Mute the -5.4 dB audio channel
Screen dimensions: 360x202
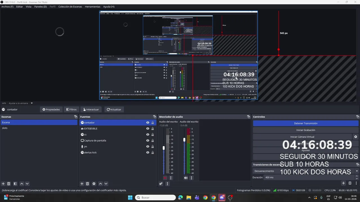pyautogui.click(x=186, y=178)
